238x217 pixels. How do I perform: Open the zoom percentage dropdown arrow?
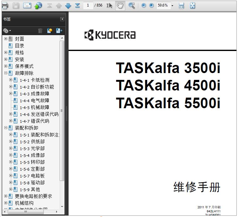click(x=172, y=6)
